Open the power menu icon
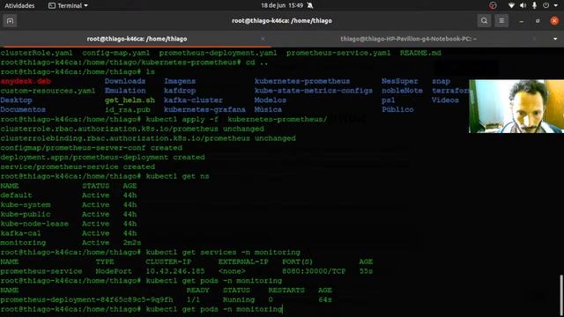 546,6
